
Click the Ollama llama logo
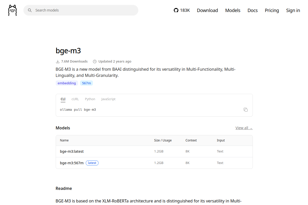pos(12,10)
